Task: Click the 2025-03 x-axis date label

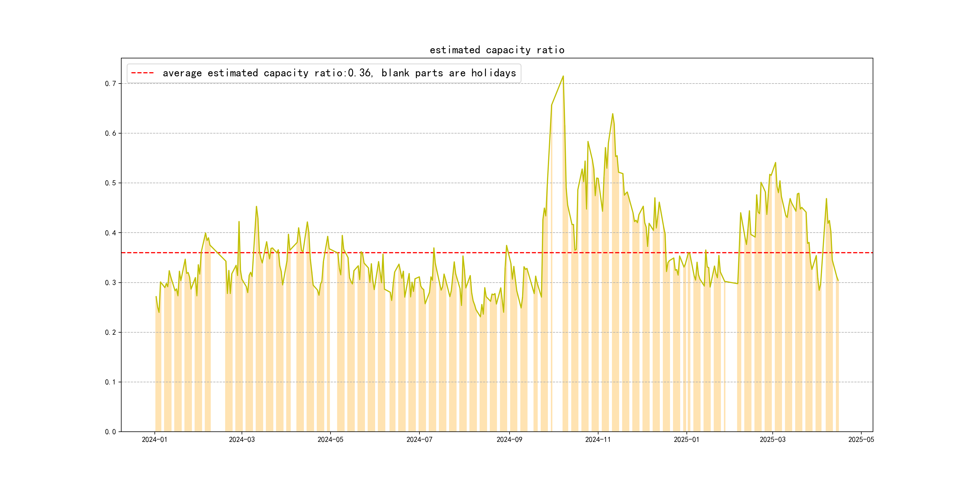Action: tap(772, 439)
